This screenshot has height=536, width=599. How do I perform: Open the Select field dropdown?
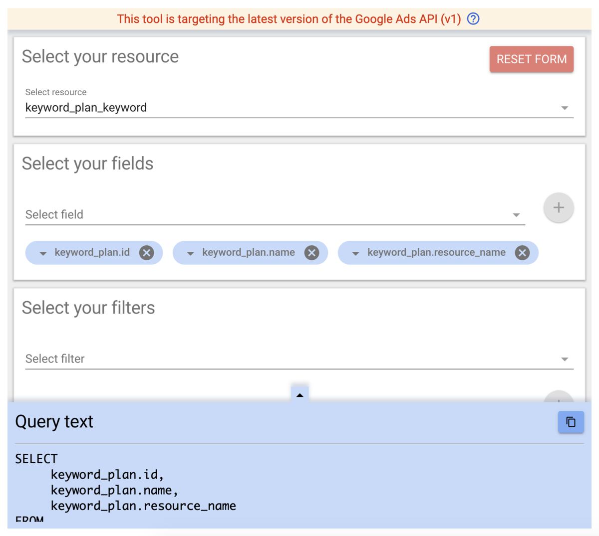[x=275, y=214]
